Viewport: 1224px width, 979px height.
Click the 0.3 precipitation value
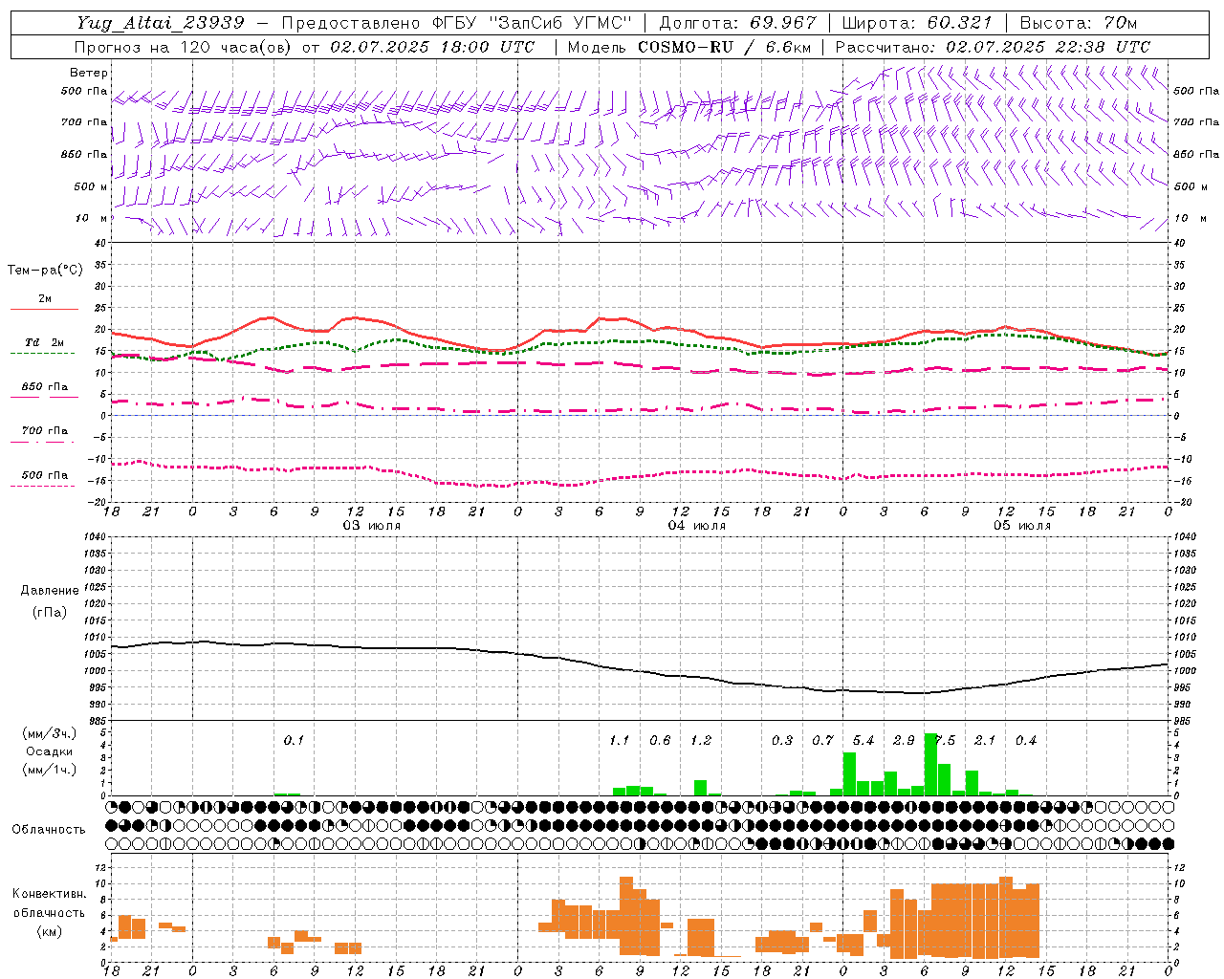tap(782, 741)
